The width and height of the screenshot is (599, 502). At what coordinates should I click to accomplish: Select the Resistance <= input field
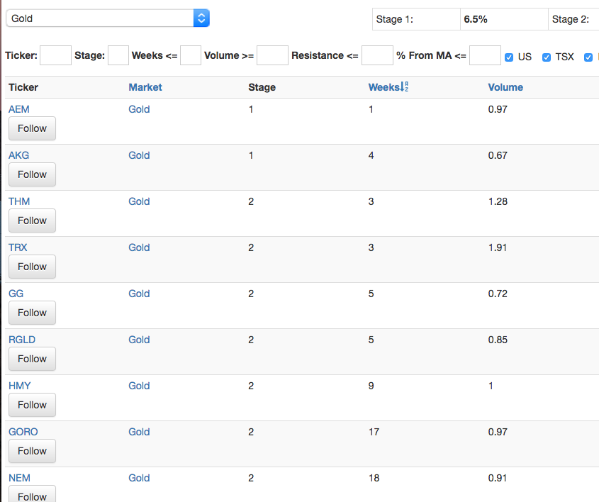(377, 55)
